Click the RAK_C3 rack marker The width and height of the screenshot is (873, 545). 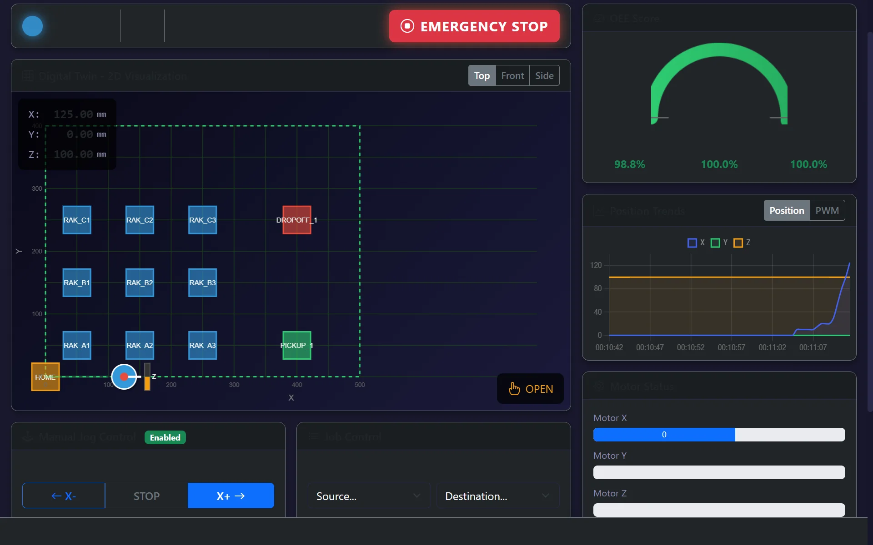pyautogui.click(x=202, y=220)
